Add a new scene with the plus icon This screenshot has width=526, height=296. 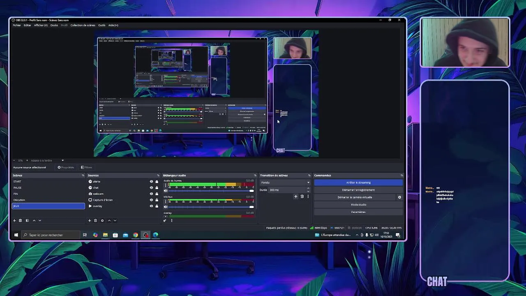click(14, 221)
